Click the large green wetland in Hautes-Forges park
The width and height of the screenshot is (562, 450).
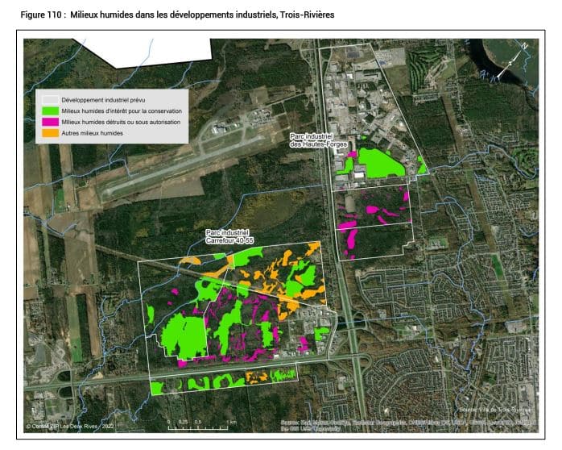click(x=380, y=164)
